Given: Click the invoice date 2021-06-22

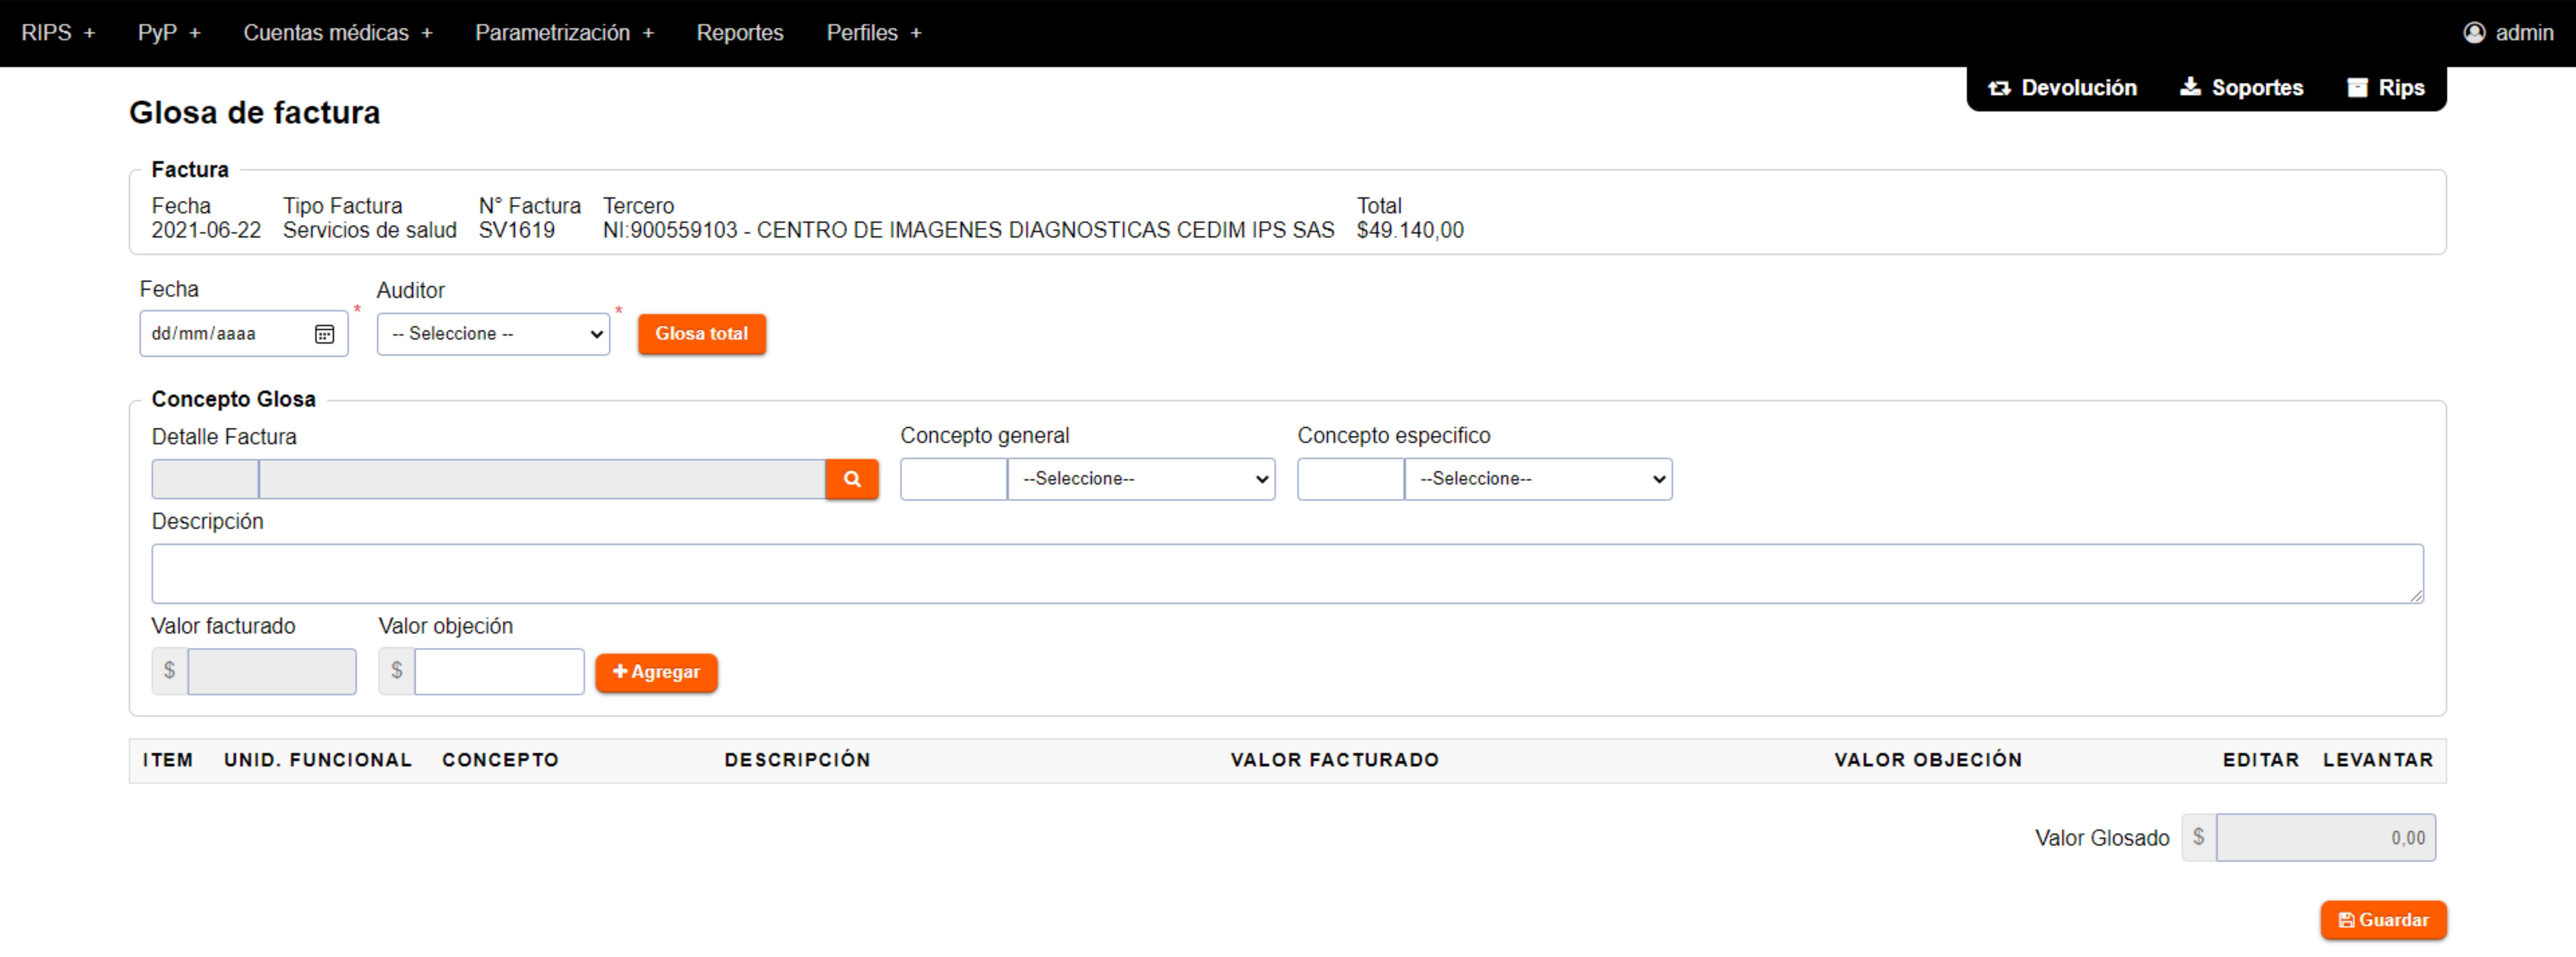Looking at the screenshot, I should (206, 231).
